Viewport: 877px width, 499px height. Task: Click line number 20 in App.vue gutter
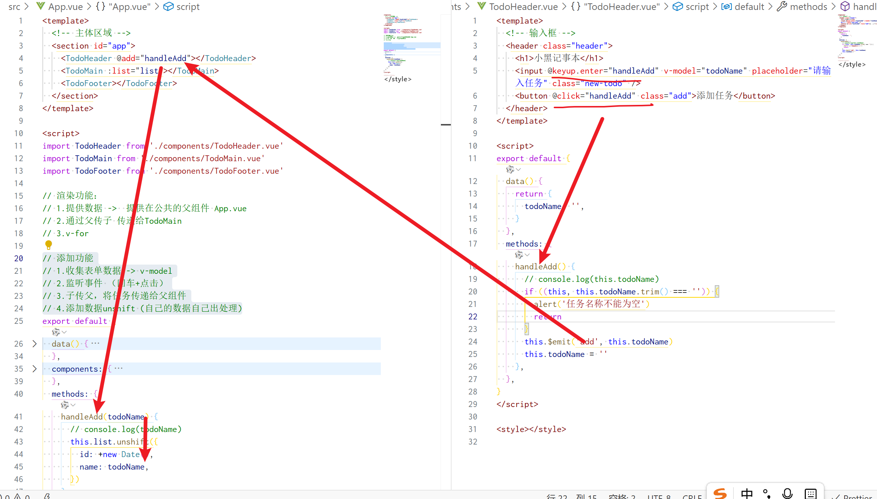19,258
